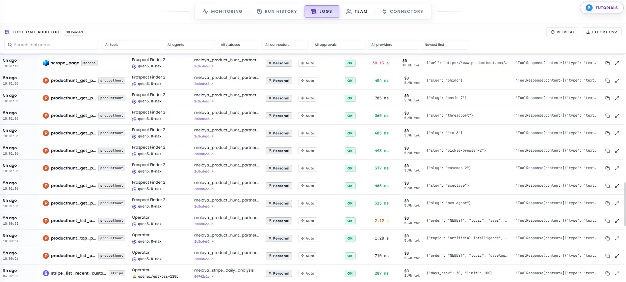Click the artificial-intelligence topic arguments
The width and height of the screenshot is (626, 282).
point(467,238)
